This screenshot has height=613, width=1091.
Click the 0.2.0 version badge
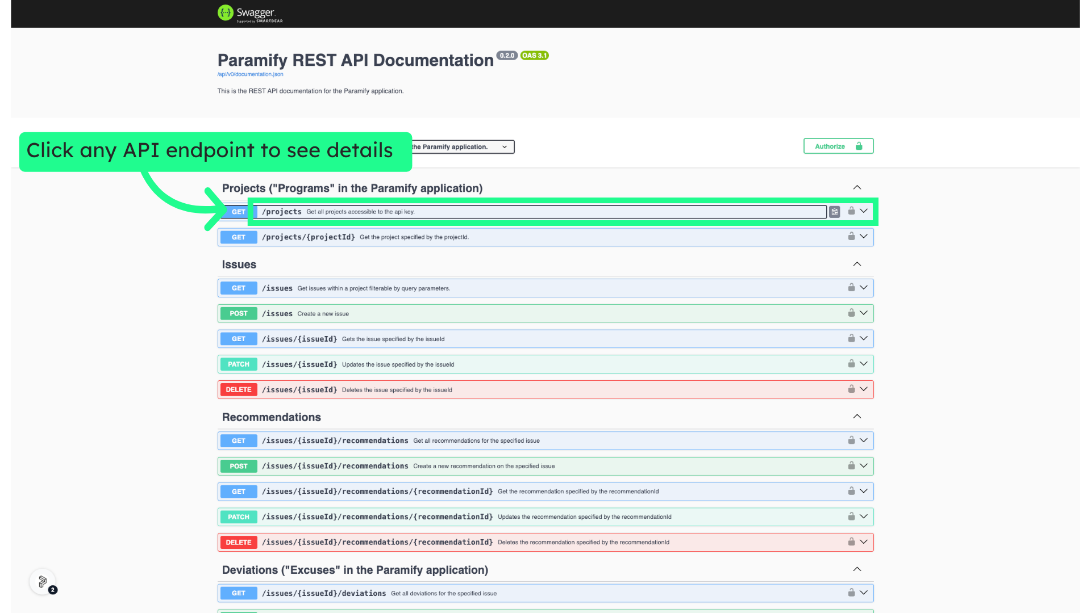(x=507, y=56)
